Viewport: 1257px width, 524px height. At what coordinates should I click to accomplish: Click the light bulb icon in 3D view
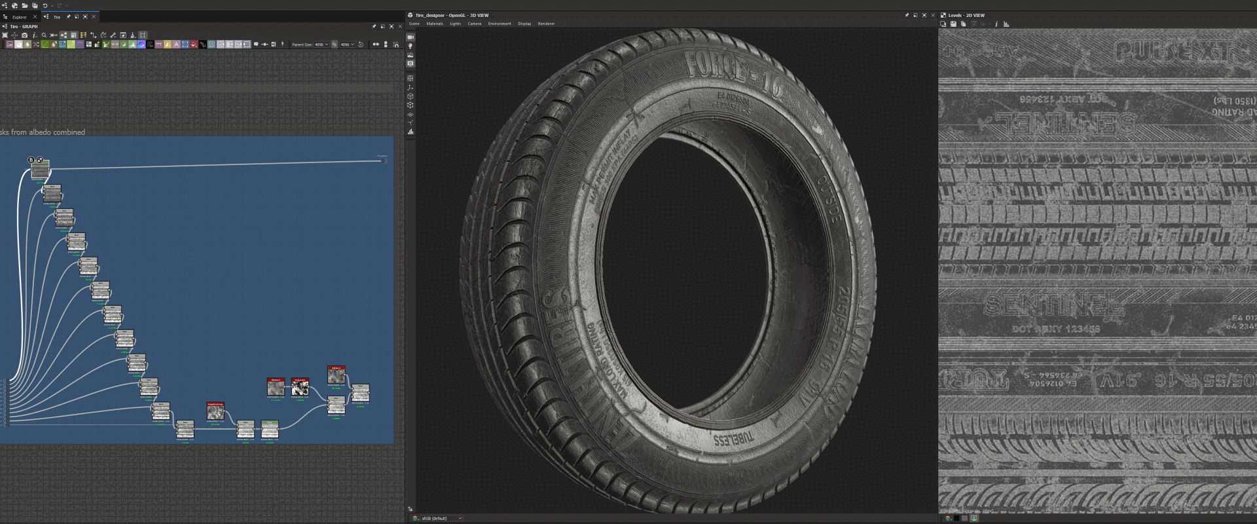[x=410, y=47]
